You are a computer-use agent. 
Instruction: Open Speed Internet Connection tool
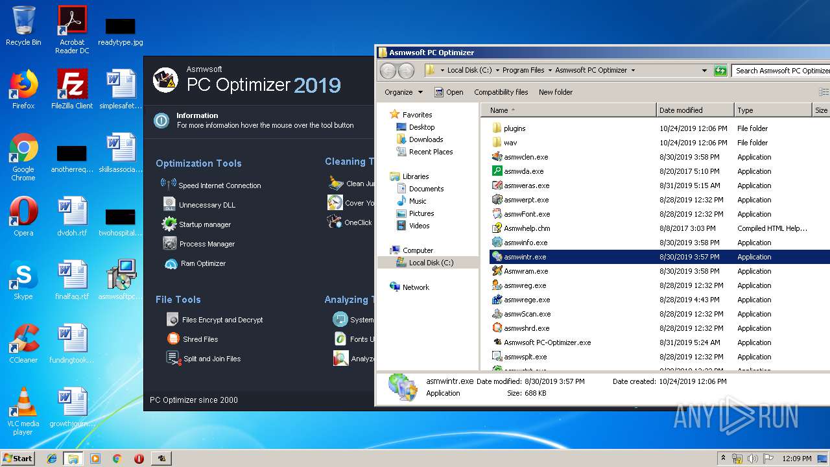tap(211, 185)
